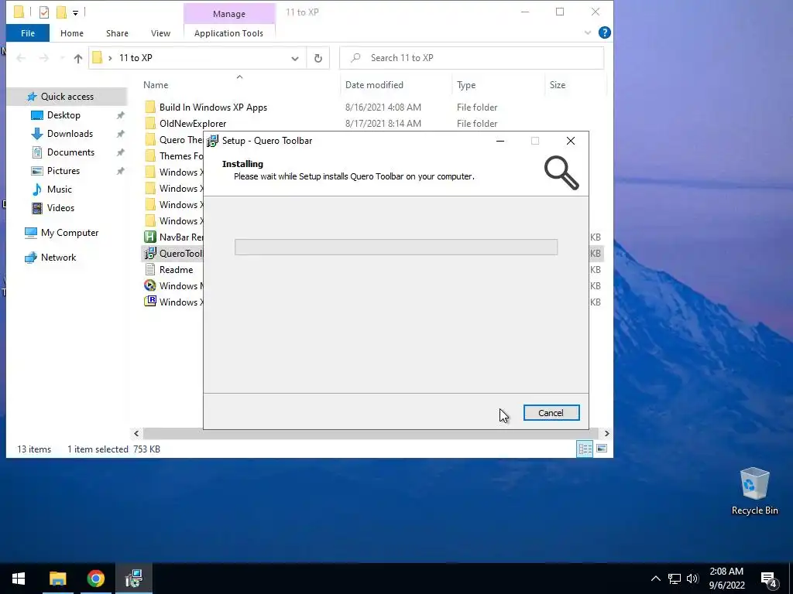The image size is (793, 594).
Task: Click the Search 11 to XP field
Action: click(472, 58)
